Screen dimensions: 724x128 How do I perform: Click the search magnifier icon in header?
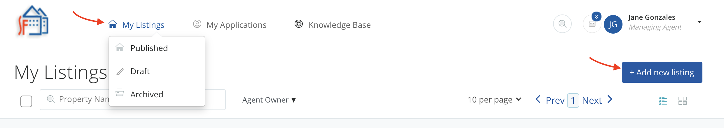[562, 24]
